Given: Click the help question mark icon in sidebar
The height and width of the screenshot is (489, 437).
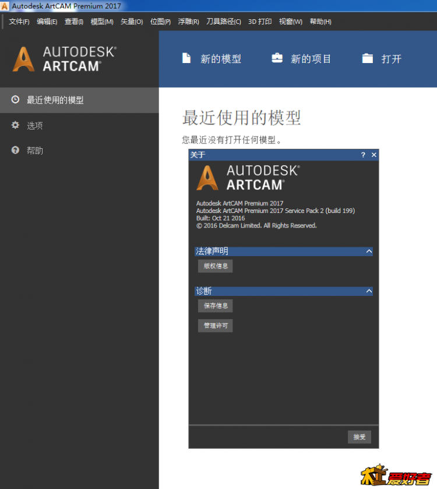Looking at the screenshot, I should point(15,151).
